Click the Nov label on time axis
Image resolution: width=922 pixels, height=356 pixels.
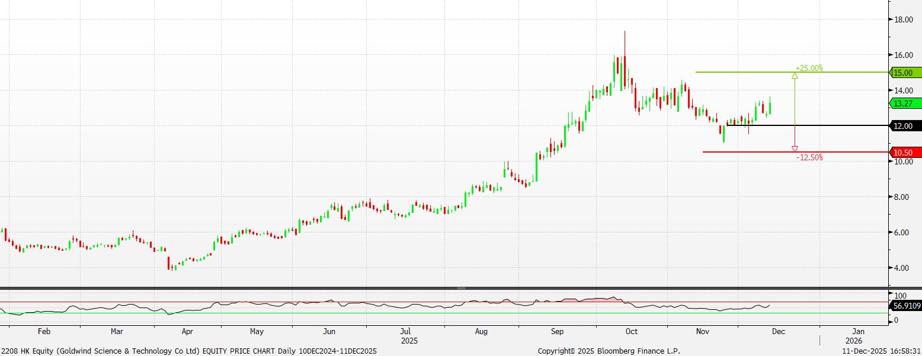coord(703,332)
